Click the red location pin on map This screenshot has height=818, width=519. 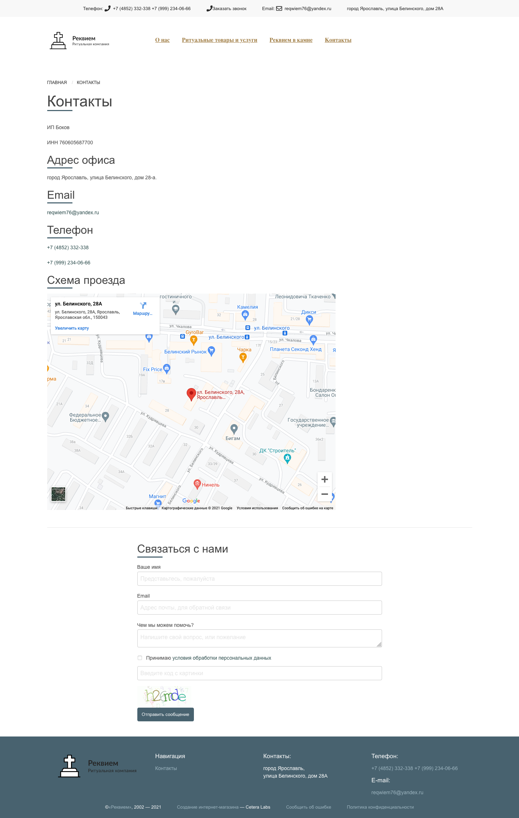tap(191, 394)
